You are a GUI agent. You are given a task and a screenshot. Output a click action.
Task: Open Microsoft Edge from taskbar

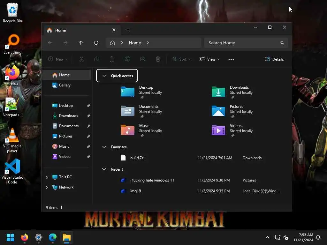(x=53, y=237)
